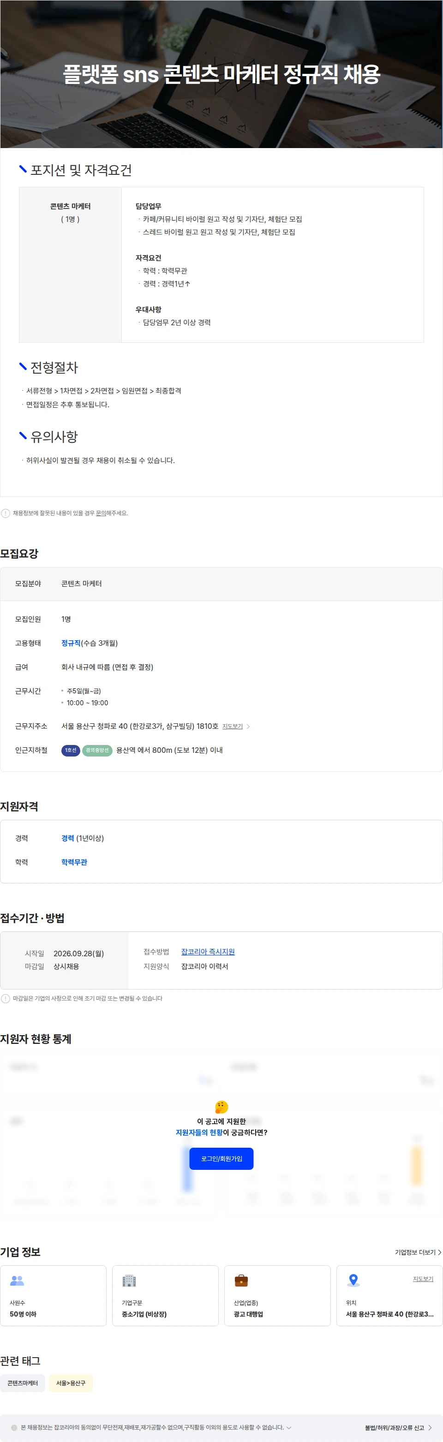The image size is (443, 1442).
Task: Click info icon in bottom copyright bar
Action: pyautogui.click(x=15, y=1427)
